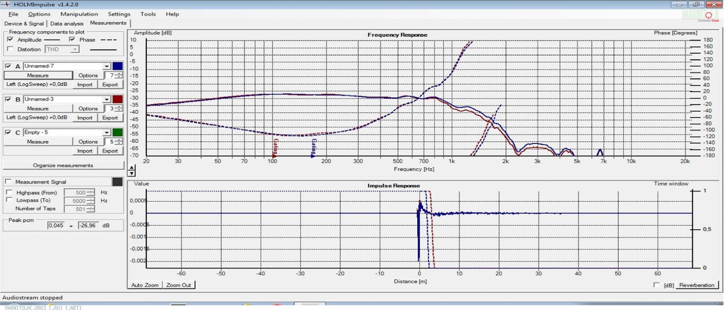
Task: Select the red Gating marker near 100 Hz
Action: coord(275,148)
